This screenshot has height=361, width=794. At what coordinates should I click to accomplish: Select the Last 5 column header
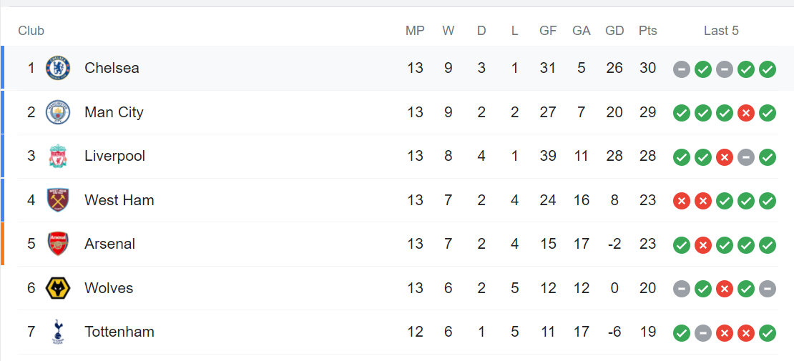click(721, 31)
